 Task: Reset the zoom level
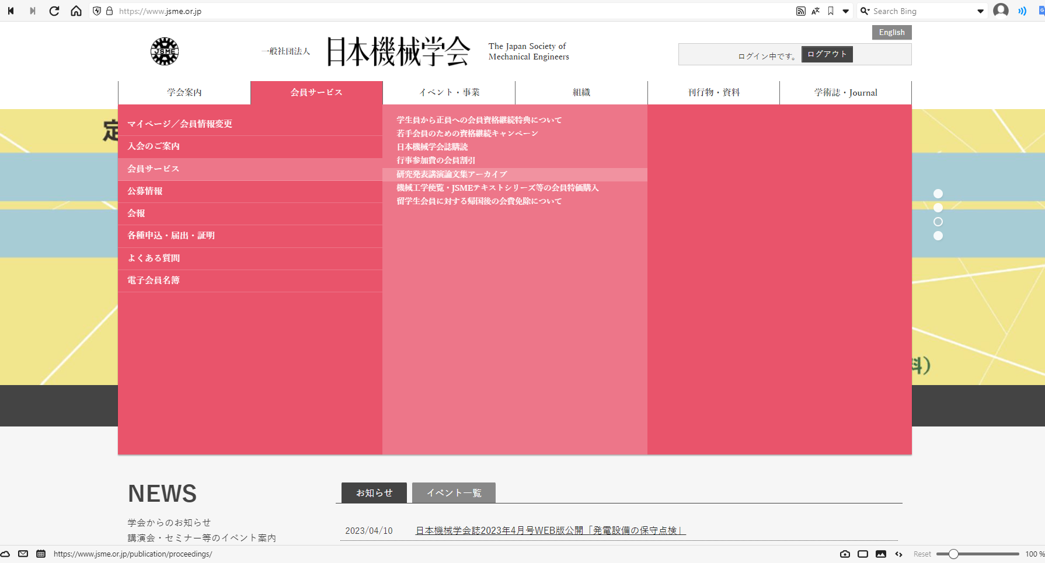tap(922, 554)
